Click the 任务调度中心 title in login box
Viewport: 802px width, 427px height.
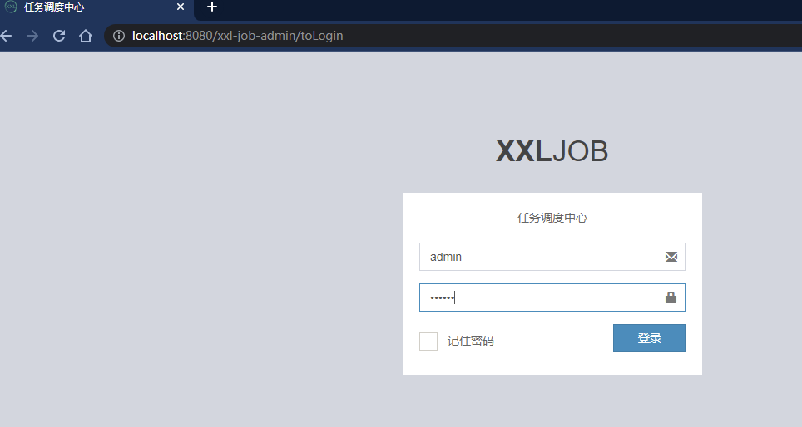point(552,218)
